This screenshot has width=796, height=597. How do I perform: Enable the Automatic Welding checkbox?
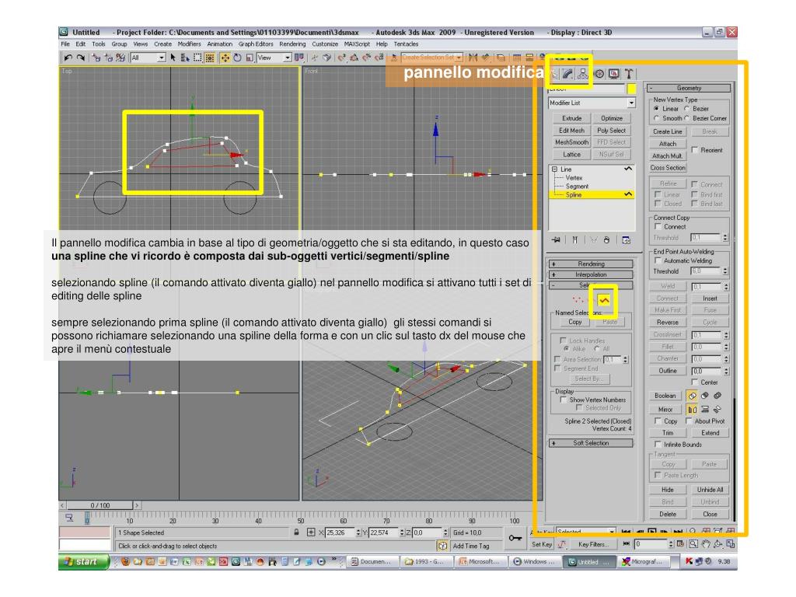point(658,260)
